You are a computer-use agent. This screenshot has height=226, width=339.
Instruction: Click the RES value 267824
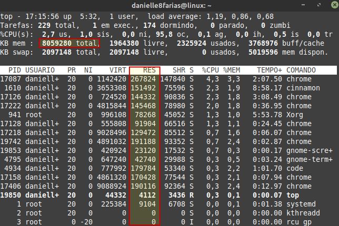(x=143, y=79)
